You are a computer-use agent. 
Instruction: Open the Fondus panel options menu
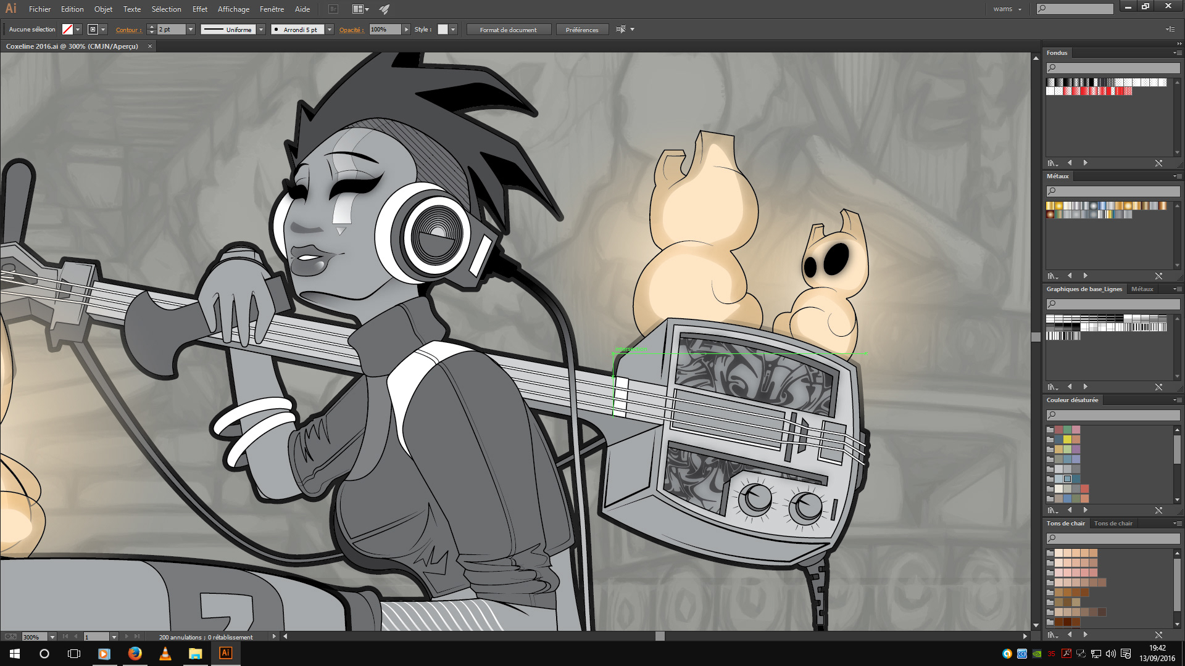click(x=1178, y=53)
